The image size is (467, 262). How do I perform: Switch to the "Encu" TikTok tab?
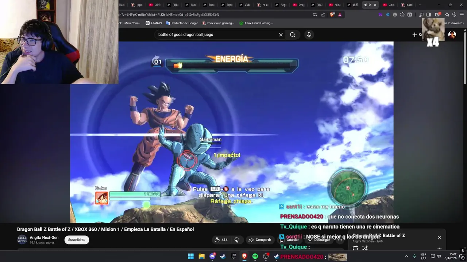209,5
